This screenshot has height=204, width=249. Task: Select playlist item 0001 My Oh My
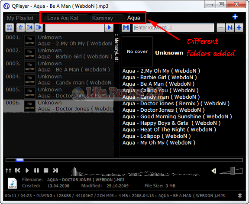[58, 41]
